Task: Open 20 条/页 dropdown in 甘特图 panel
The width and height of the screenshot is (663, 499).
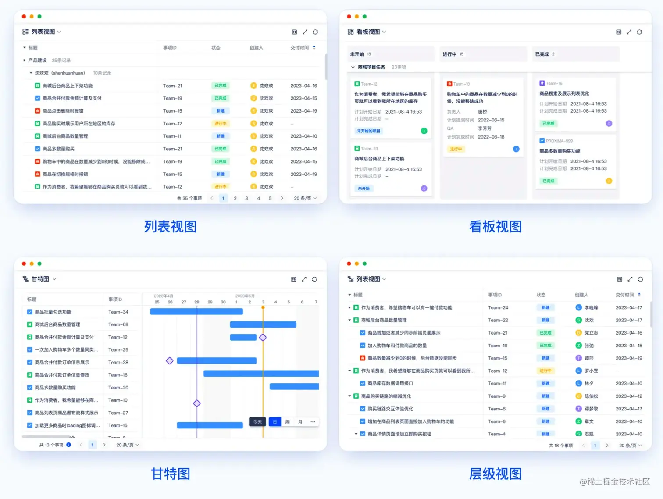Action: tap(128, 445)
